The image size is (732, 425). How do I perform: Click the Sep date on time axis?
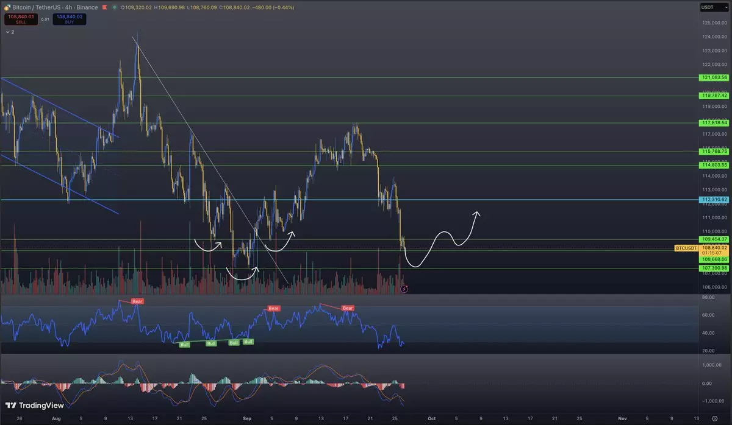[247, 419]
